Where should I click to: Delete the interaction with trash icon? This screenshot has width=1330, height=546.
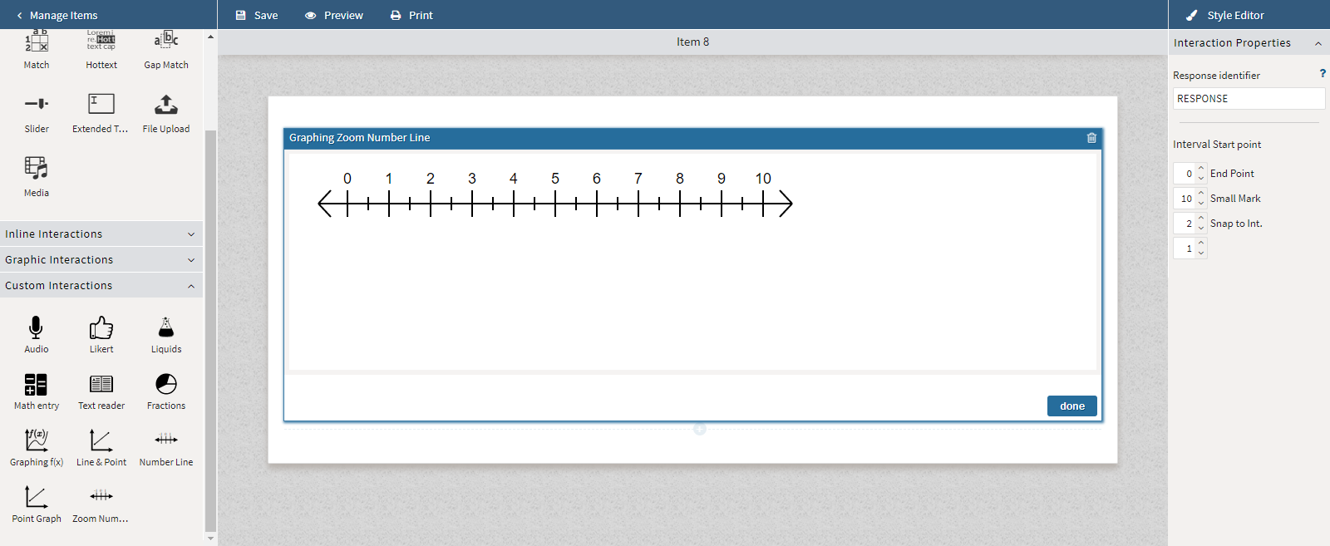point(1091,138)
